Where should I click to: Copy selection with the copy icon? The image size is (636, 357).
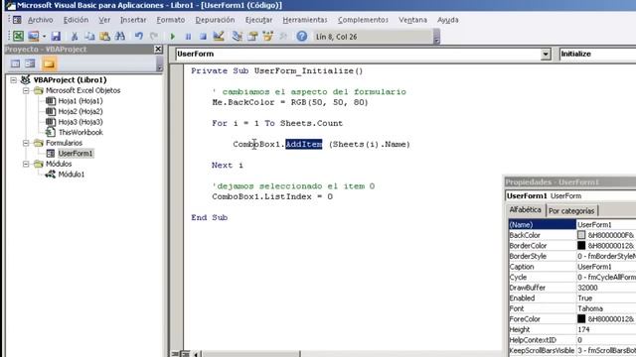tap(89, 37)
